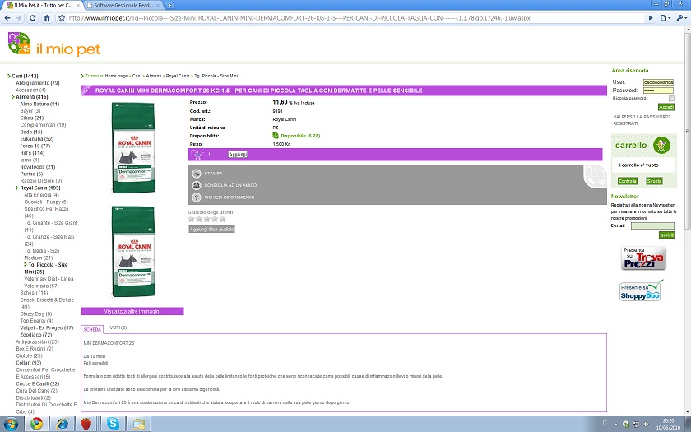Open Chrome from the taskbar
Screen dimensions: 691x432
point(36,424)
